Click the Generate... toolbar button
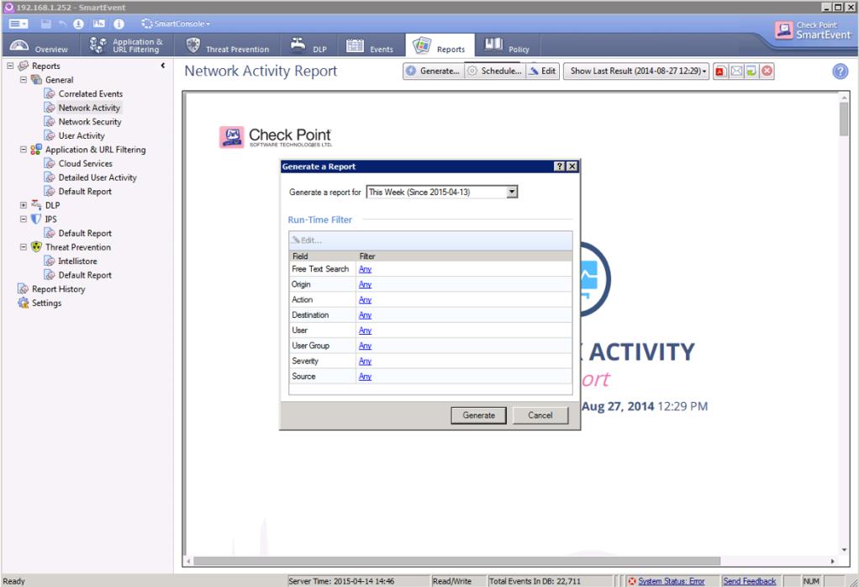 point(434,71)
